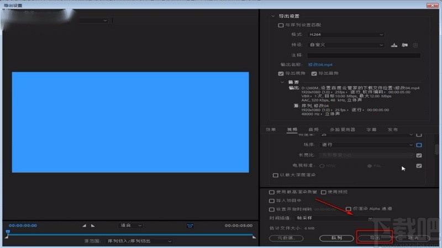Screen dimensions: 442x248
Task: Enable 使用预览 checkbox
Action: click(x=323, y=192)
